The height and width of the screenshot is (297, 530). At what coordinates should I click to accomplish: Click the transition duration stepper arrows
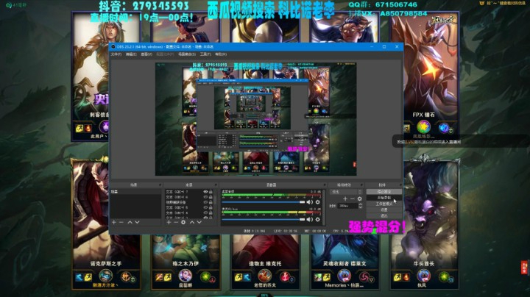click(360, 206)
